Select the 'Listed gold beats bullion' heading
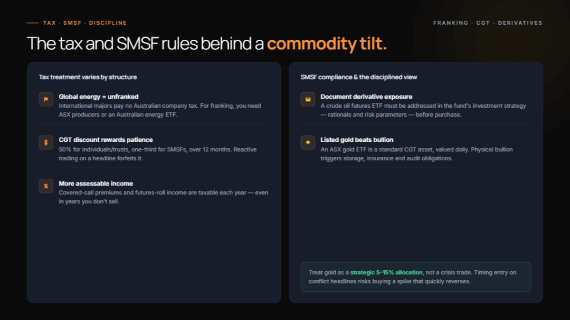The image size is (570, 320). pyautogui.click(x=357, y=140)
